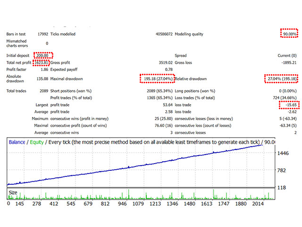The image size is (302, 227).
Task: Click the Profit factor 1.86 value
Action: [x=43, y=70]
